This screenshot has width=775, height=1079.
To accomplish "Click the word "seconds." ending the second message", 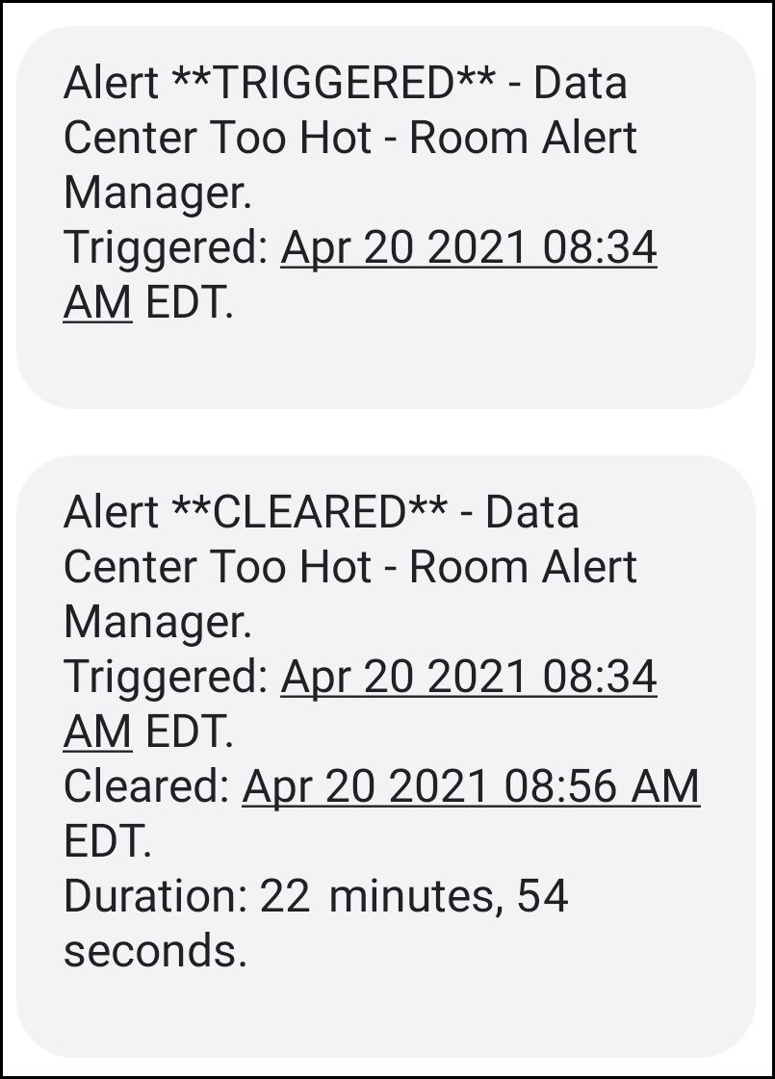I will click(155, 952).
